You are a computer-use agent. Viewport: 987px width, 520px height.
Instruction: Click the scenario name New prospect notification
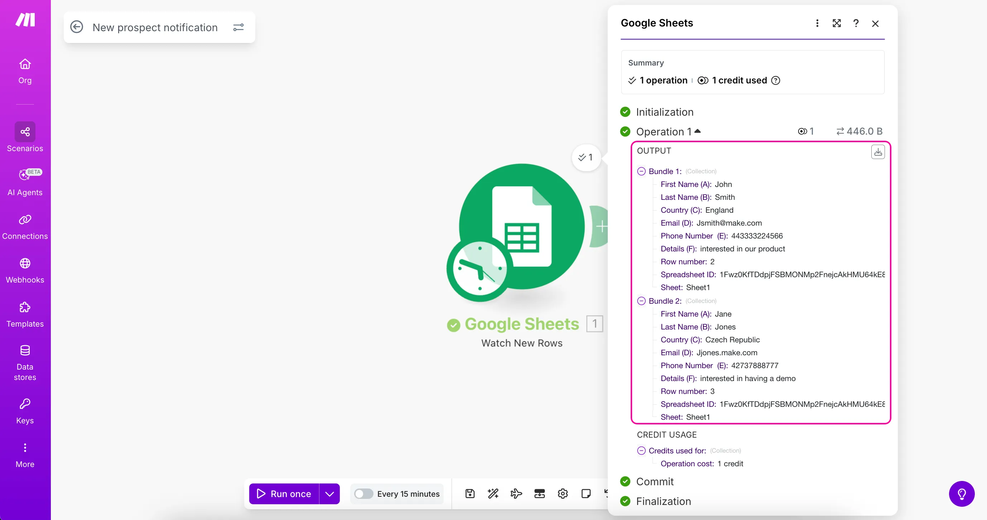coord(155,27)
